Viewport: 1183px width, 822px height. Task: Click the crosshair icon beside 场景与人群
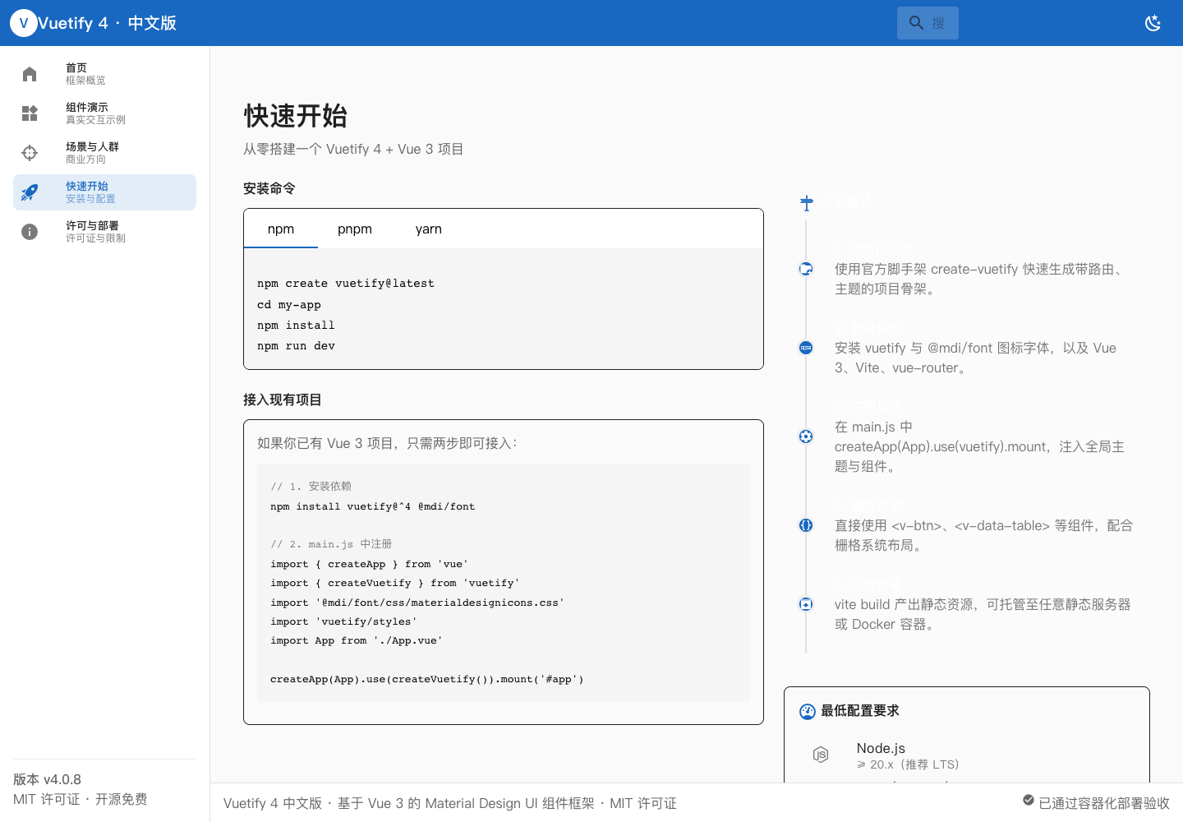[x=30, y=153]
